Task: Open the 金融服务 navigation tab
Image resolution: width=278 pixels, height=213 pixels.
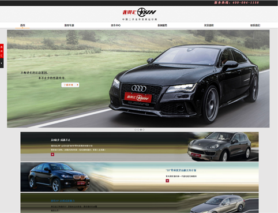Action: coord(162,25)
